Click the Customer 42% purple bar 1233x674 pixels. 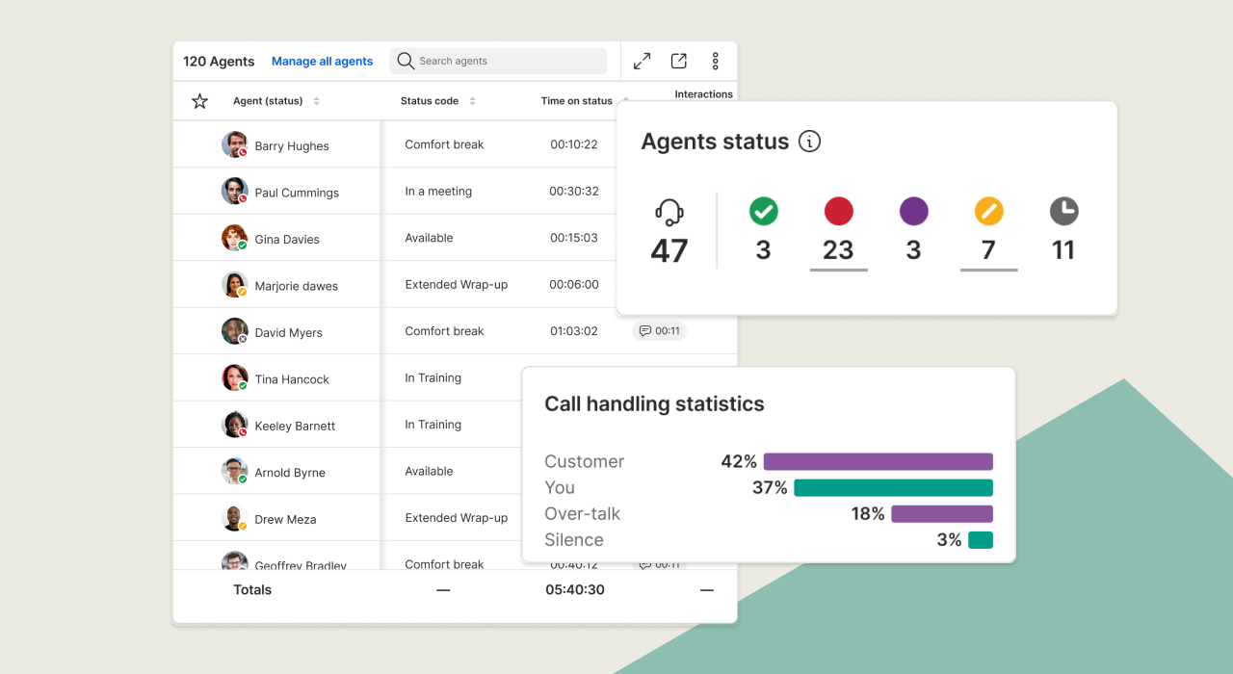point(878,461)
